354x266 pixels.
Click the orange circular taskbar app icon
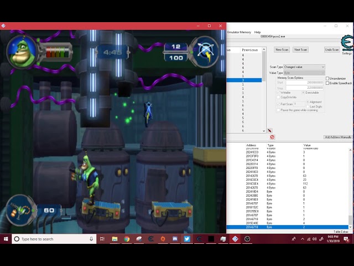coord(163,239)
